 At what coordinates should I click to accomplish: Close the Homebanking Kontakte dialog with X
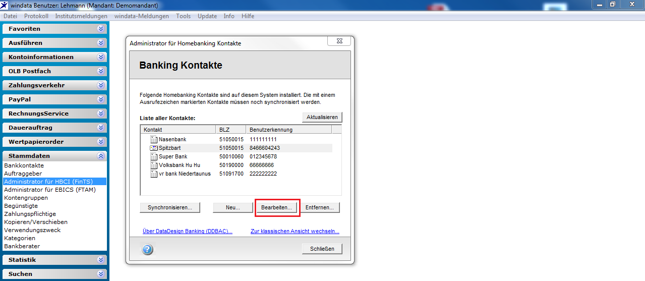(x=339, y=41)
